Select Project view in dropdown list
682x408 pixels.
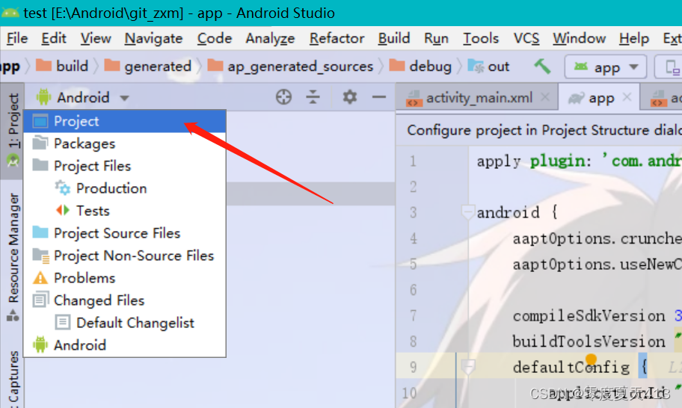pyautogui.click(x=125, y=121)
